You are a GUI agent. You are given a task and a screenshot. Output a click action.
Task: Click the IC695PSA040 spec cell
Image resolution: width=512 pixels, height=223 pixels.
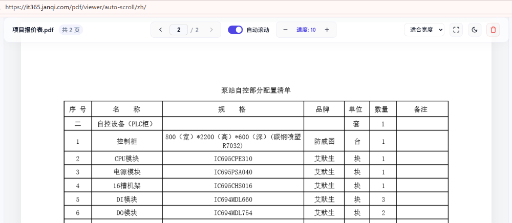click(x=233, y=172)
